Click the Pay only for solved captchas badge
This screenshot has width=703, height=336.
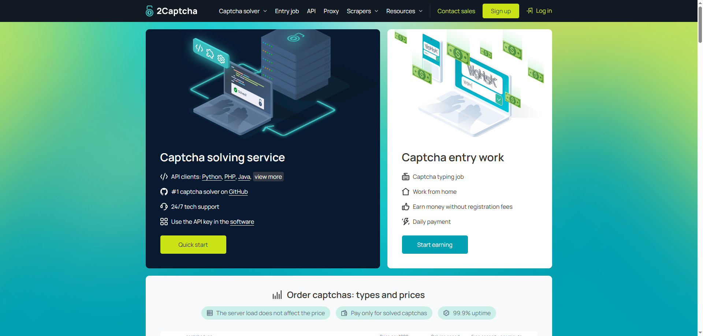tap(384, 313)
